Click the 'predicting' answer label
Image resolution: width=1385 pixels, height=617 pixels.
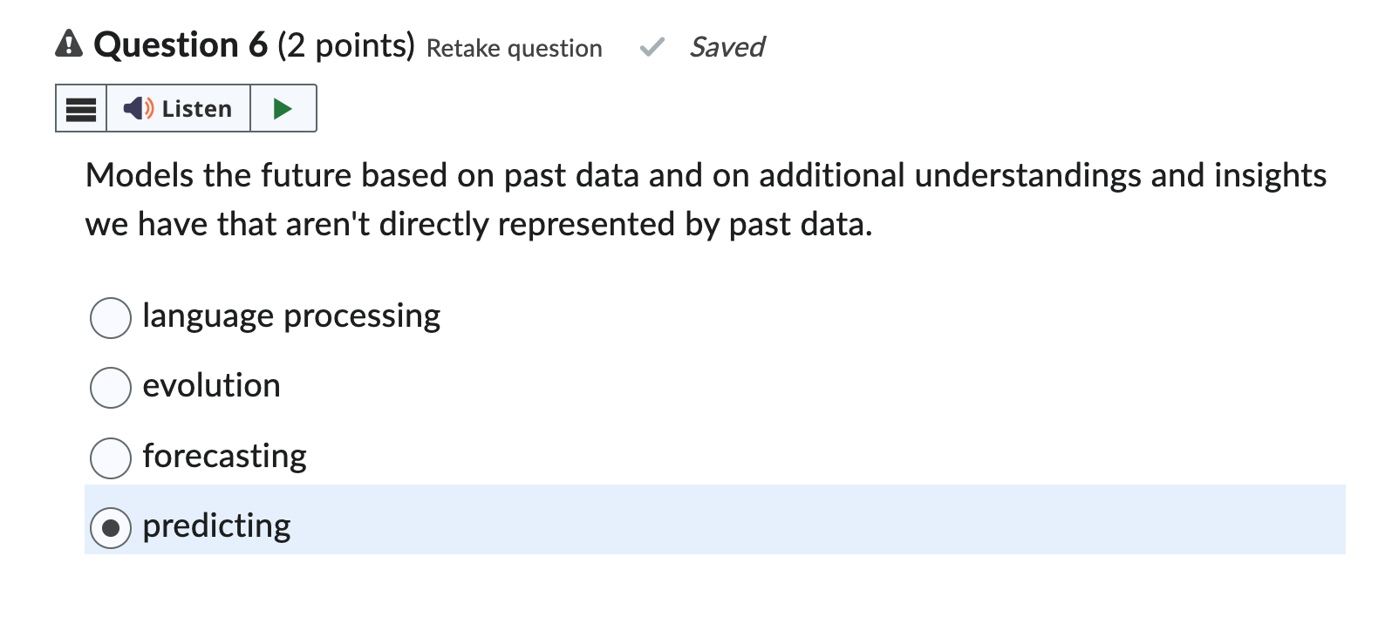coord(217,526)
